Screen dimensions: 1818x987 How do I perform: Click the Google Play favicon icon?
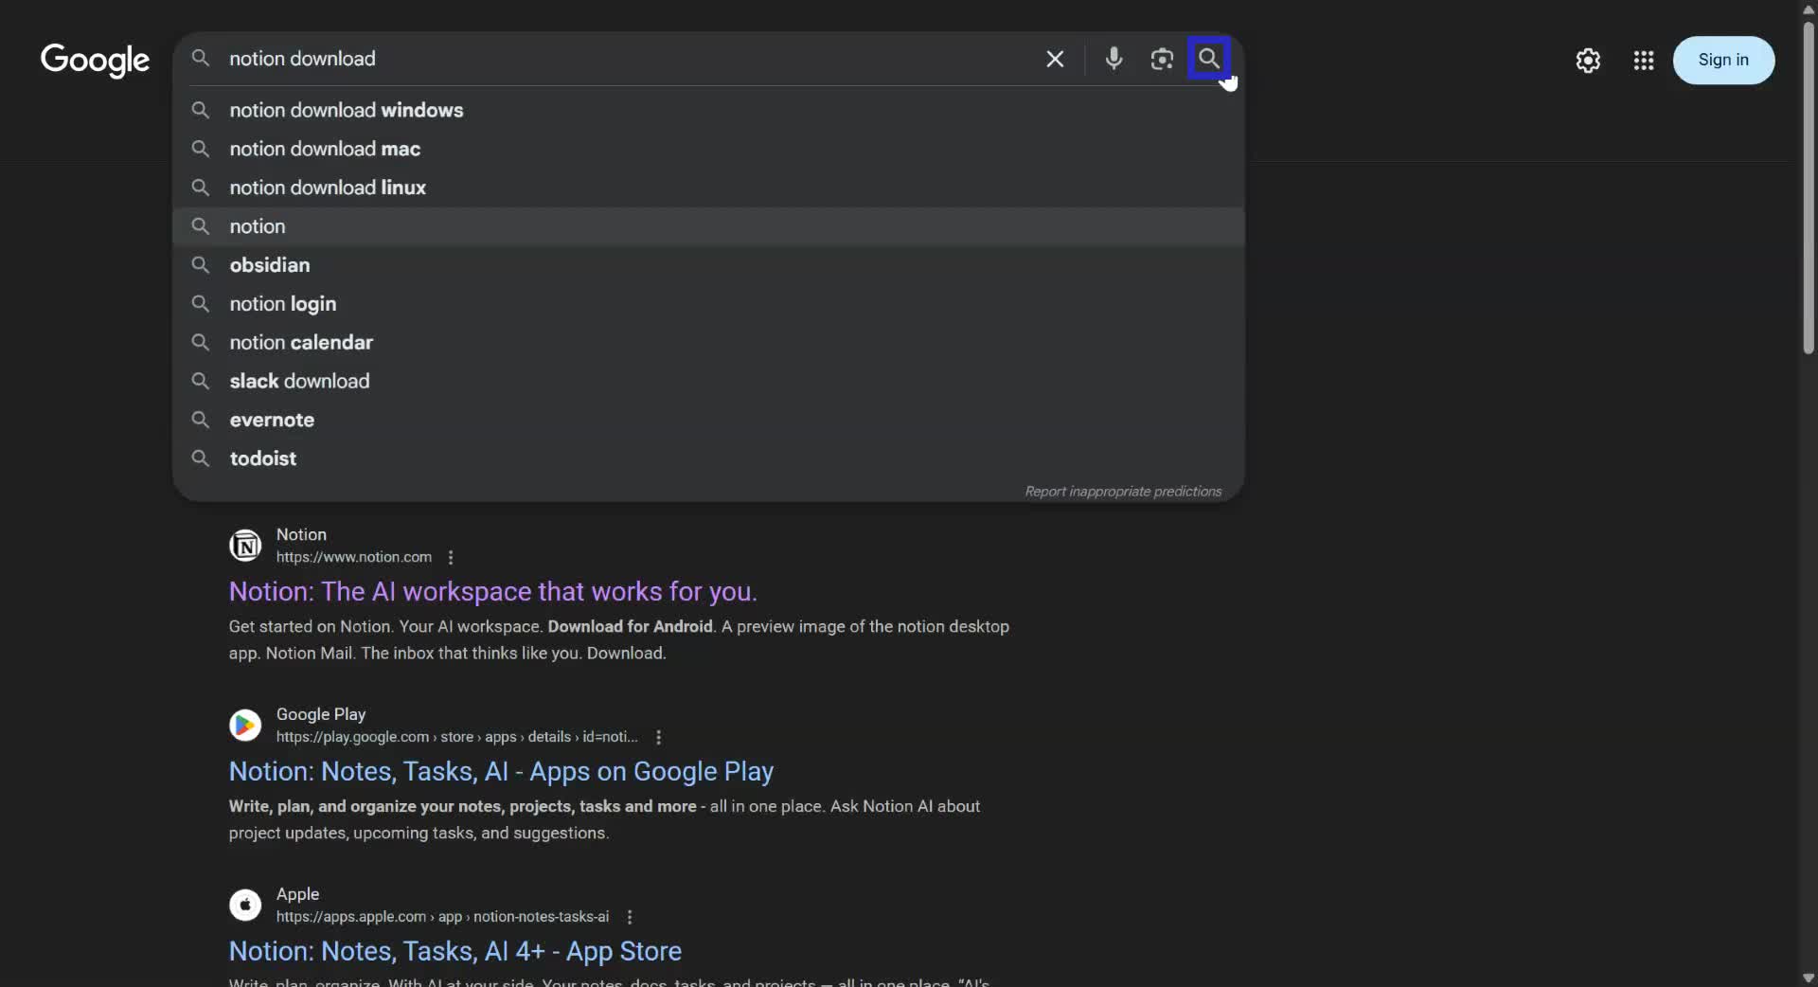[x=245, y=725]
